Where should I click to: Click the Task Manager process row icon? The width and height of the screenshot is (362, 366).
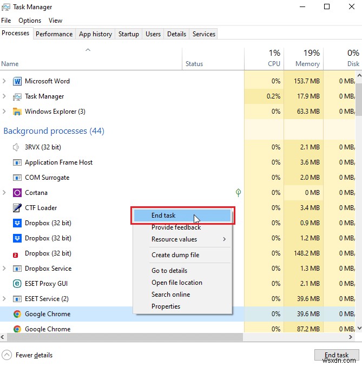tap(17, 96)
